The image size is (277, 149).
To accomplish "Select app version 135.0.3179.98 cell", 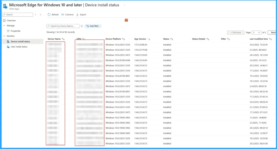I will (x=141, y=50).
